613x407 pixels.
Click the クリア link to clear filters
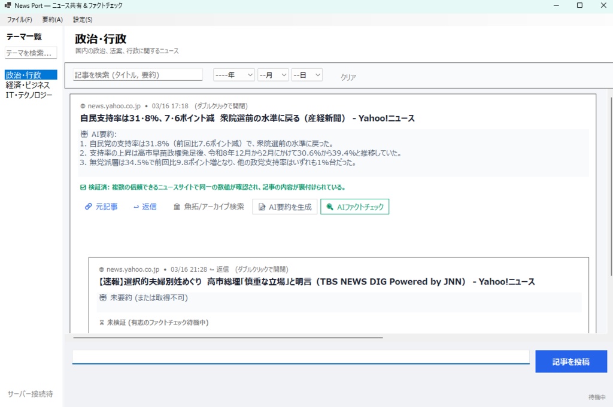coord(347,77)
